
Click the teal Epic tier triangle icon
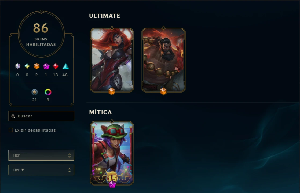click(66, 66)
